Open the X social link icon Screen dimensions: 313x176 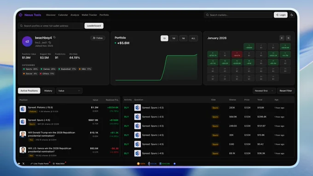(23, 164)
